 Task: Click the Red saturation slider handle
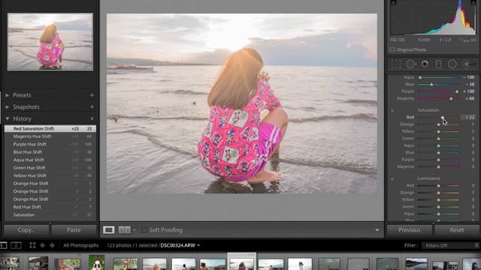click(443, 118)
